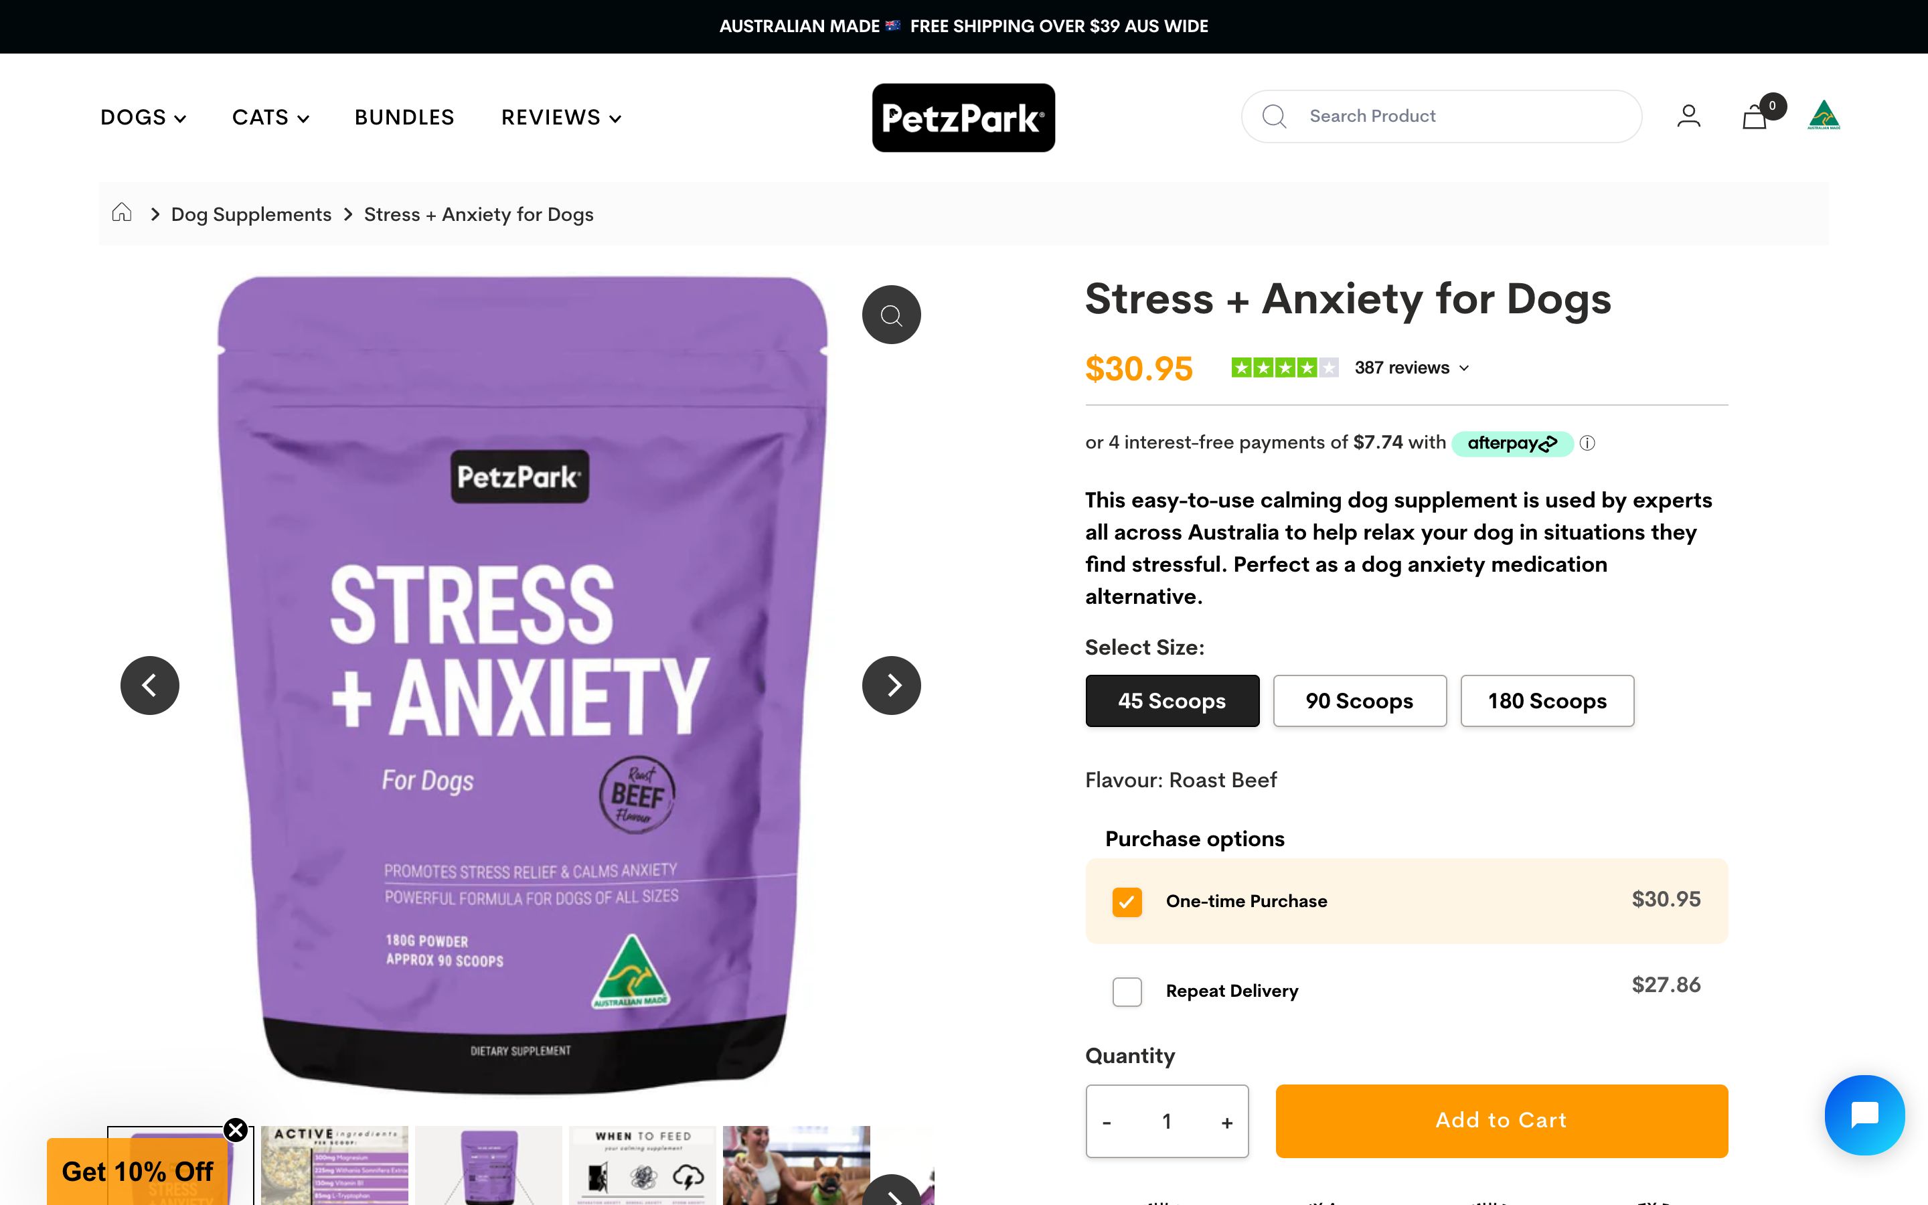Expand the DOGS menu dropdown

(x=143, y=118)
